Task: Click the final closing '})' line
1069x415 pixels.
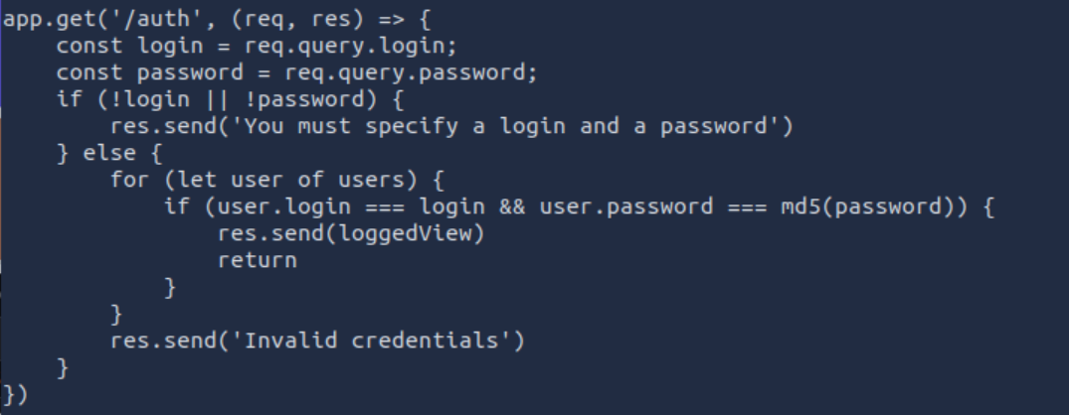Action: click(x=16, y=395)
